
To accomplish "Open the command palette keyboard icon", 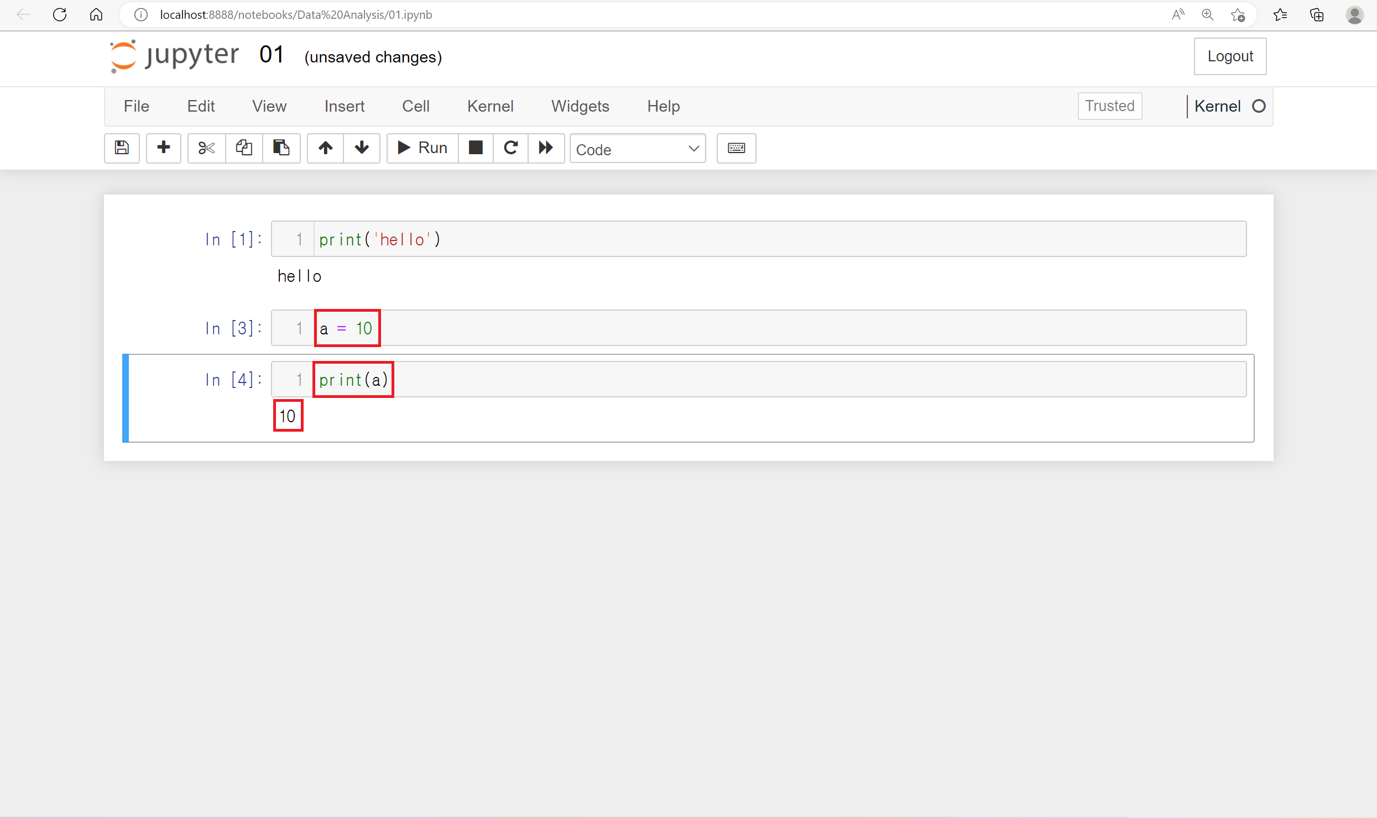I will 736,148.
